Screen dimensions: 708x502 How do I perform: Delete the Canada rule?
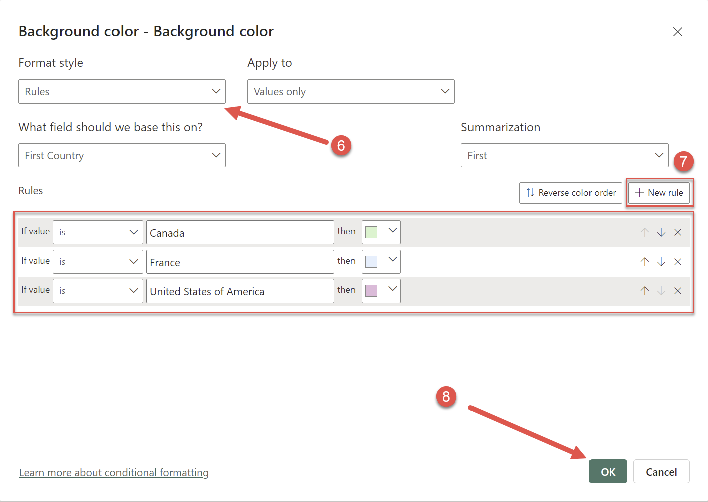coord(678,232)
